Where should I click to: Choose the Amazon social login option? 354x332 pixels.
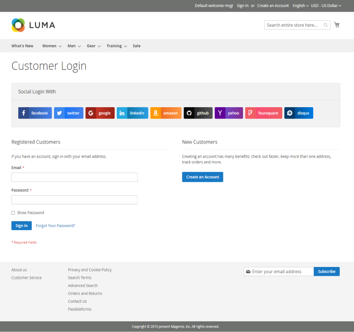point(165,113)
